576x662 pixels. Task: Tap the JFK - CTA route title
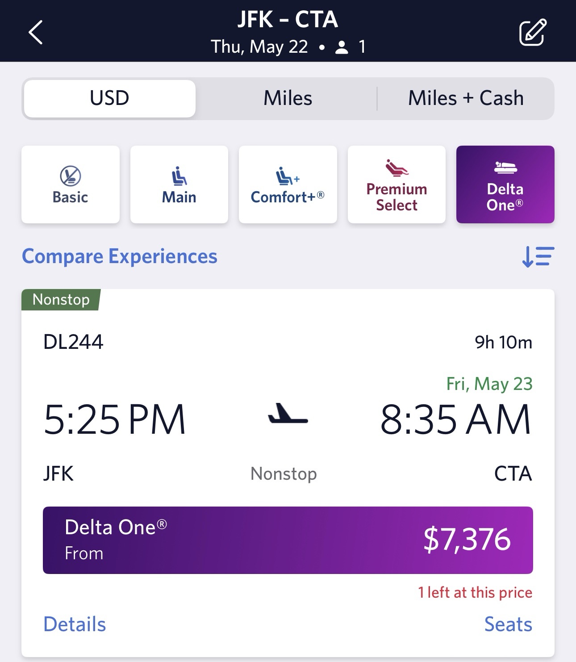pos(288,20)
